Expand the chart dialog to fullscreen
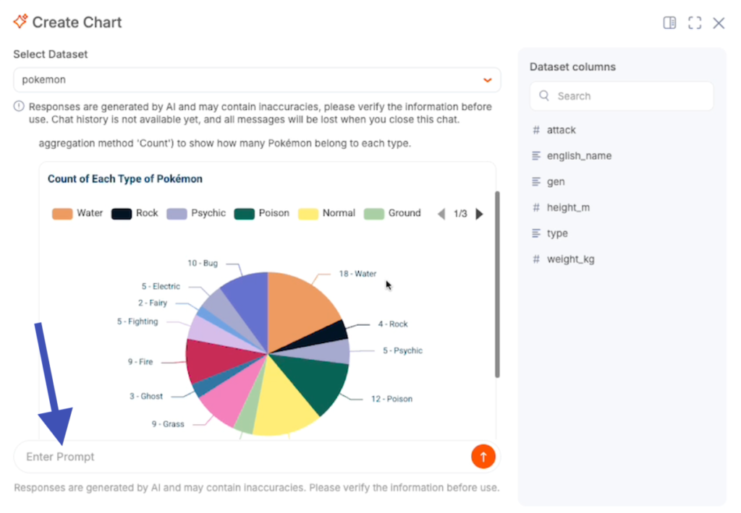 coord(695,23)
